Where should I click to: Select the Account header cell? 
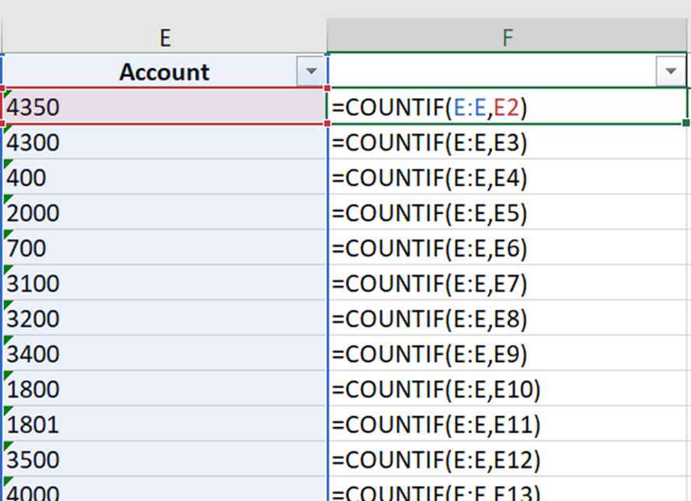pos(163,71)
